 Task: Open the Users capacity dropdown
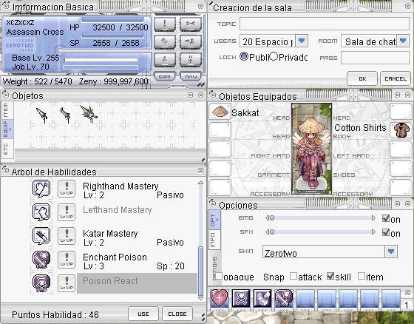click(x=302, y=41)
